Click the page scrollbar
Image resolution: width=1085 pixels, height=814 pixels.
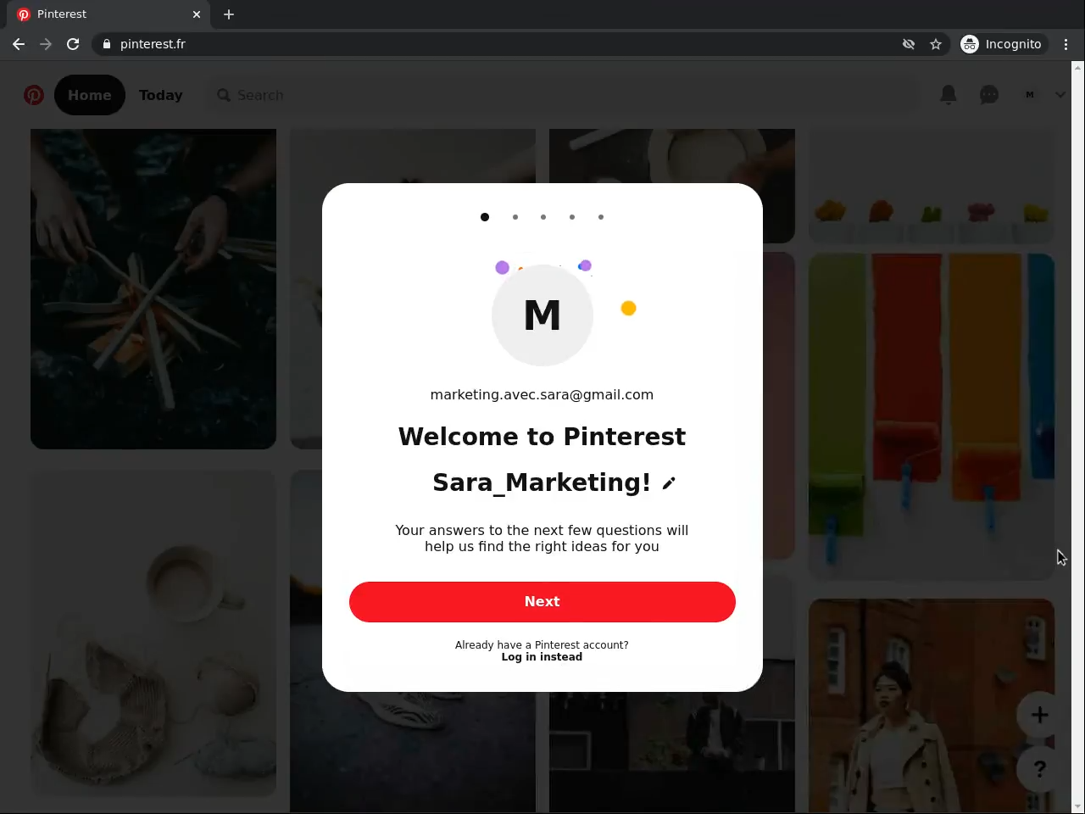click(1078, 437)
